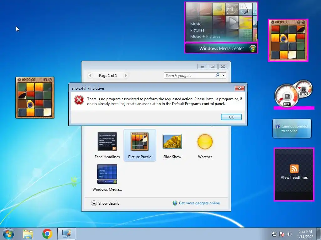The width and height of the screenshot is (321, 240).
Task: Open the Windows Start menu
Action: tap(8, 234)
